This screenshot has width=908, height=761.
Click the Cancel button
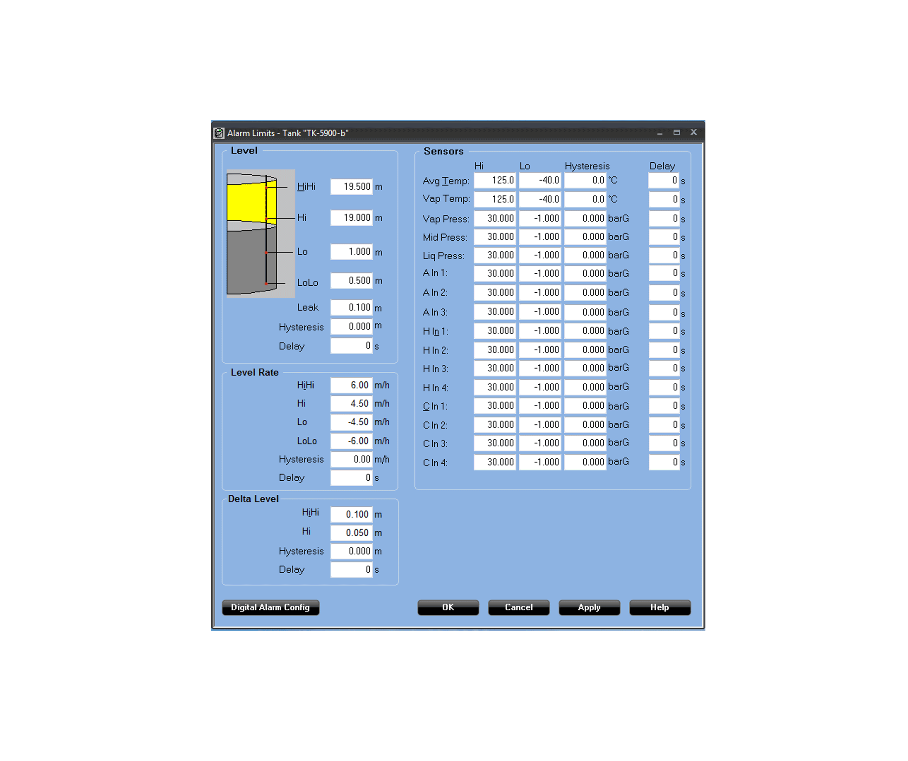(518, 607)
